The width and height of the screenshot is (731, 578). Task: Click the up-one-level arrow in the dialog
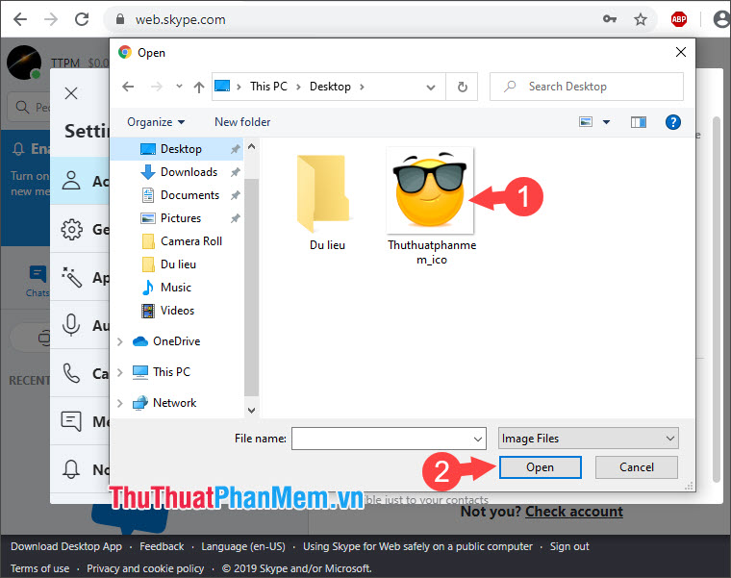pos(199,87)
